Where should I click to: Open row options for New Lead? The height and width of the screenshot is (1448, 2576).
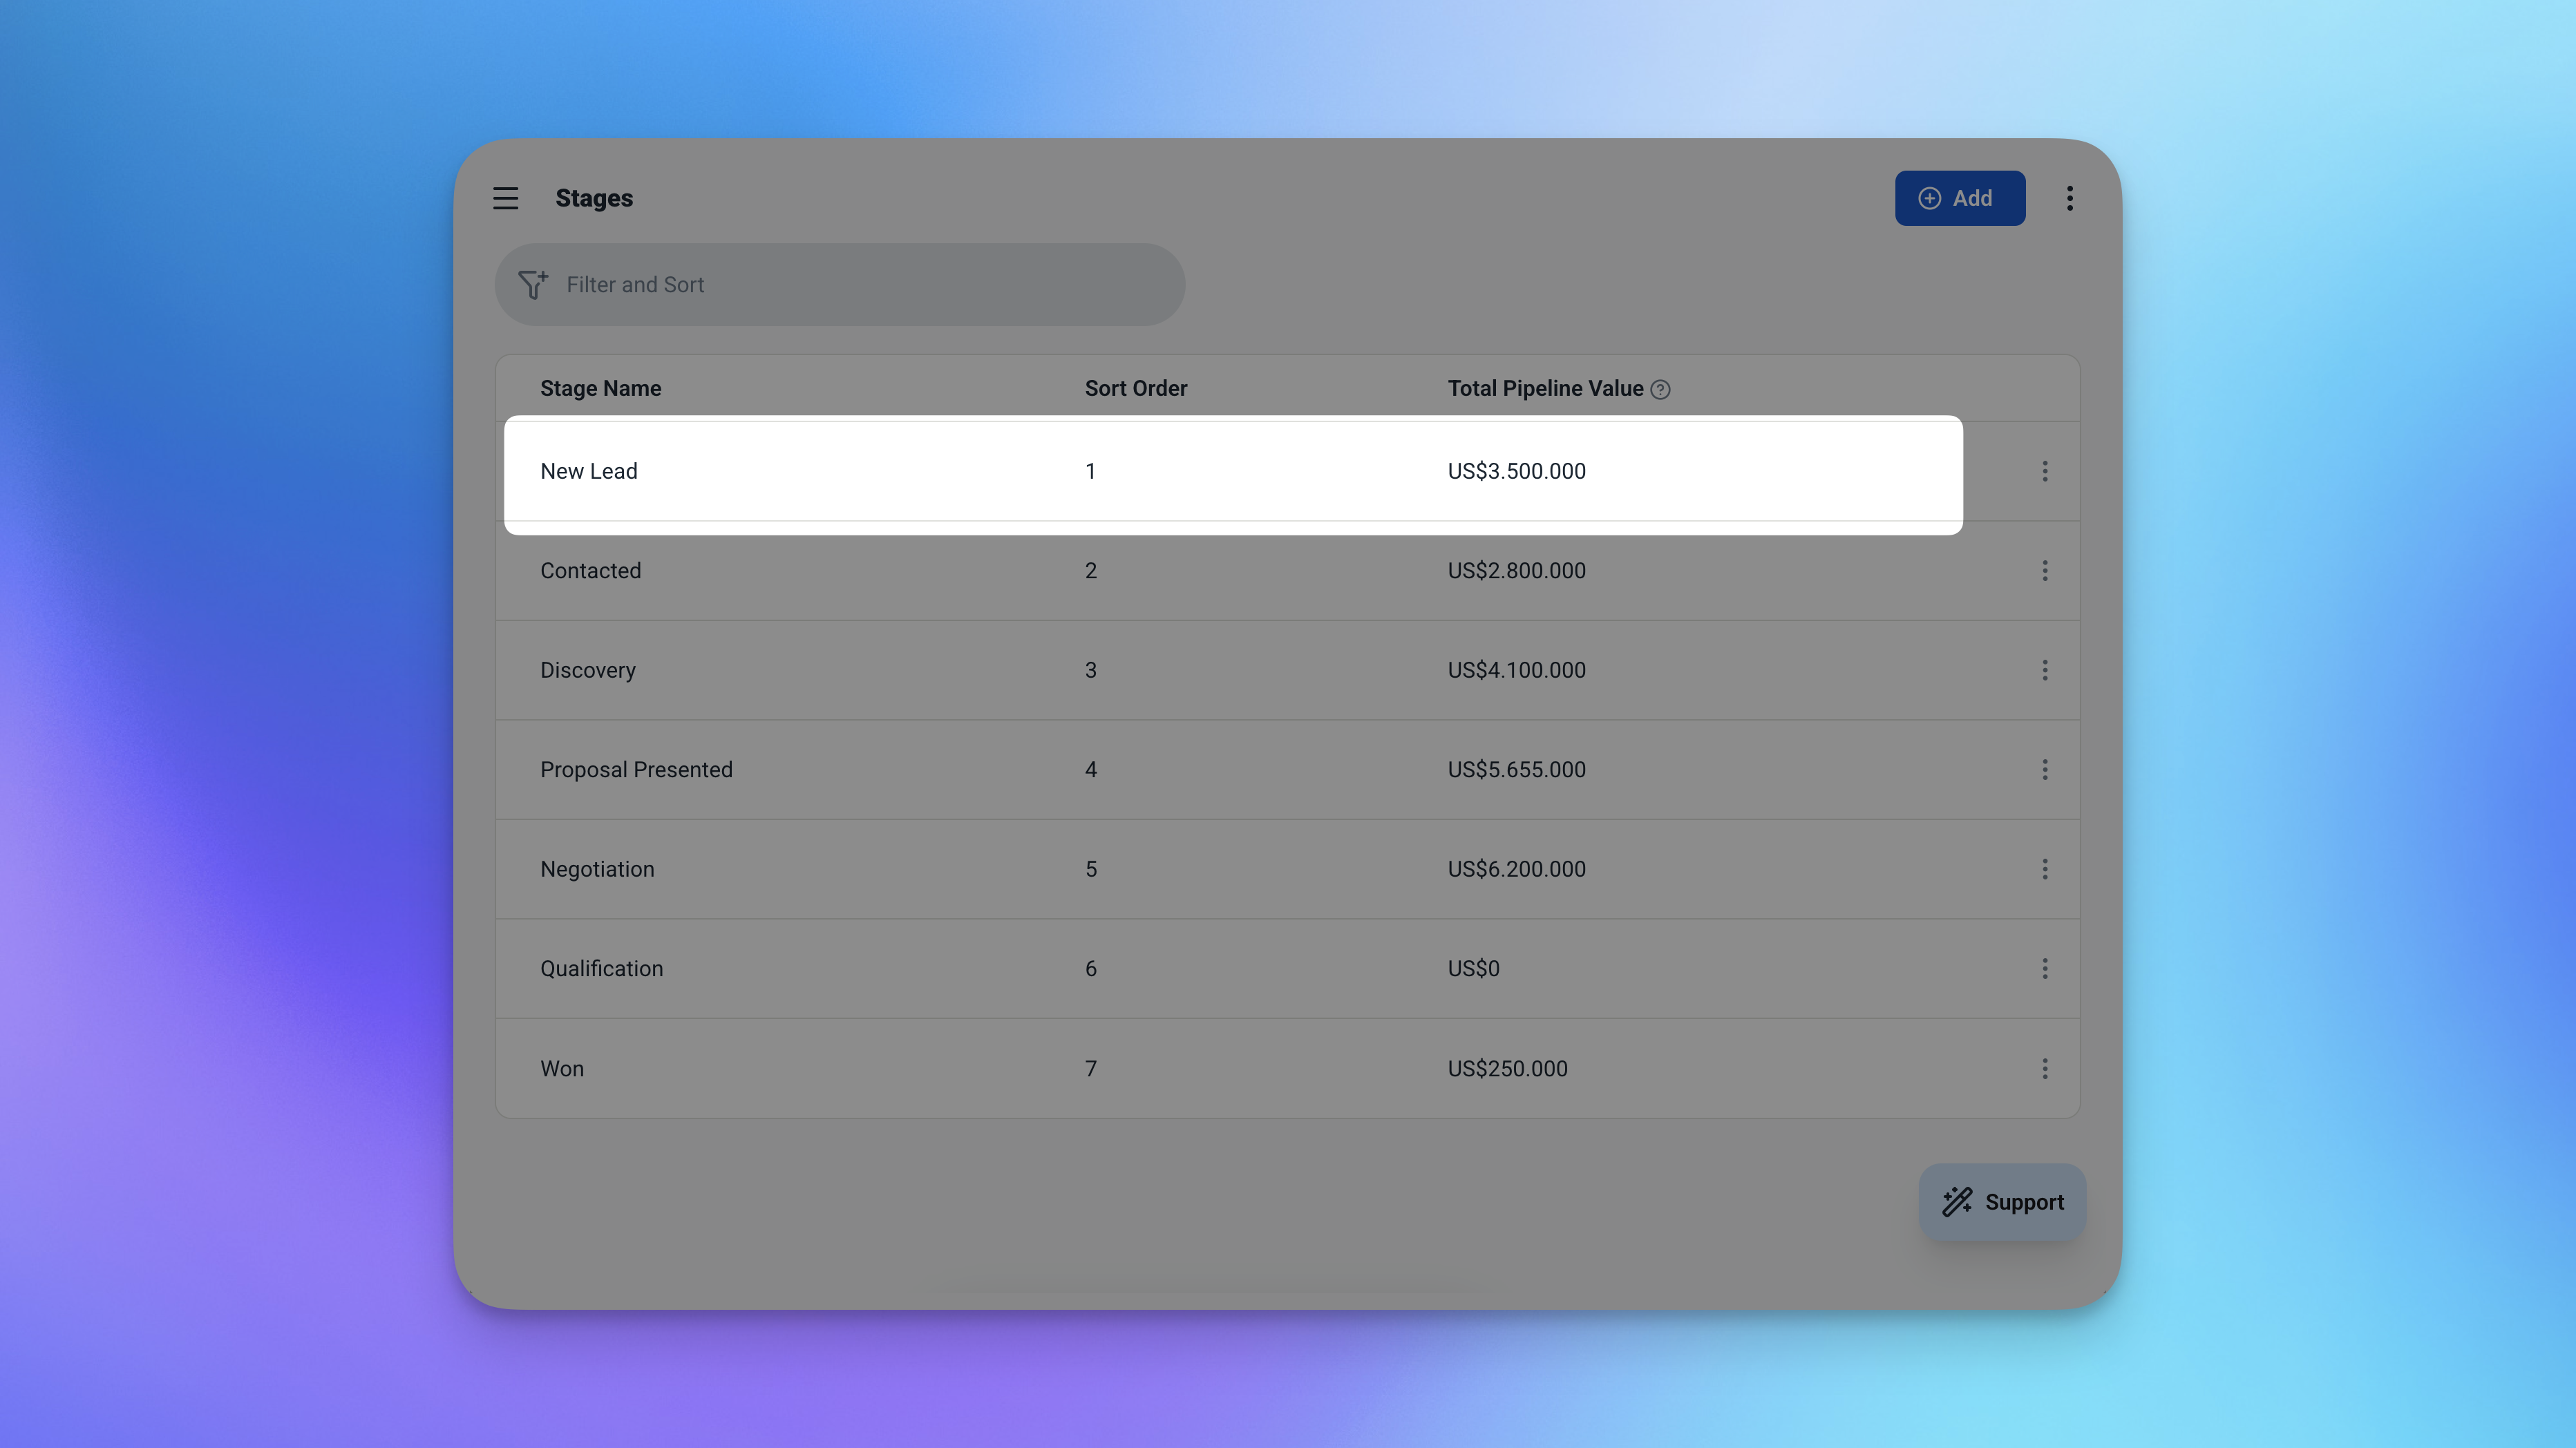tap(2044, 471)
